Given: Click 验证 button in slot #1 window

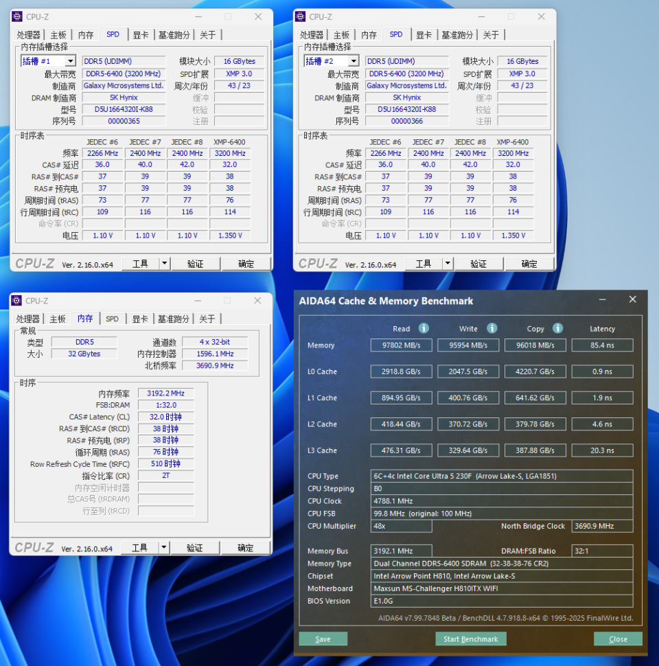Looking at the screenshot, I should 196,264.
